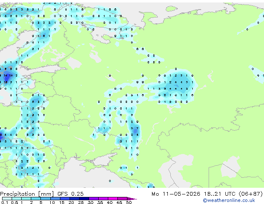264x204 pixels.
Task: Pick the 10–15 mm blue legend swatch
Action: (x=55, y=199)
